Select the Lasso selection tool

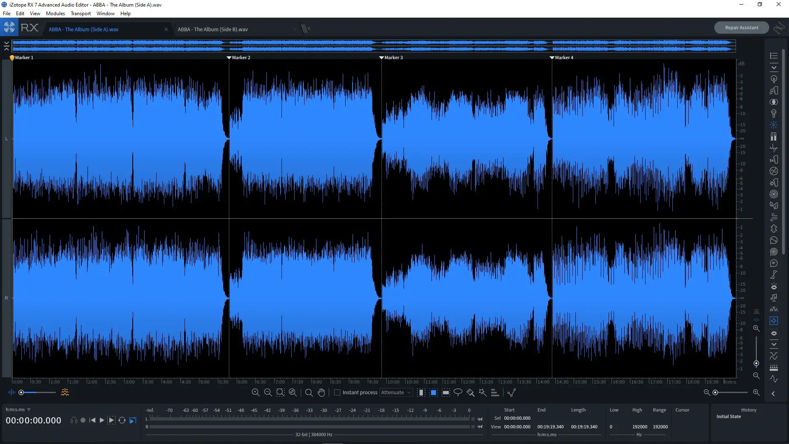pyautogui.click(x=458, y=393)
